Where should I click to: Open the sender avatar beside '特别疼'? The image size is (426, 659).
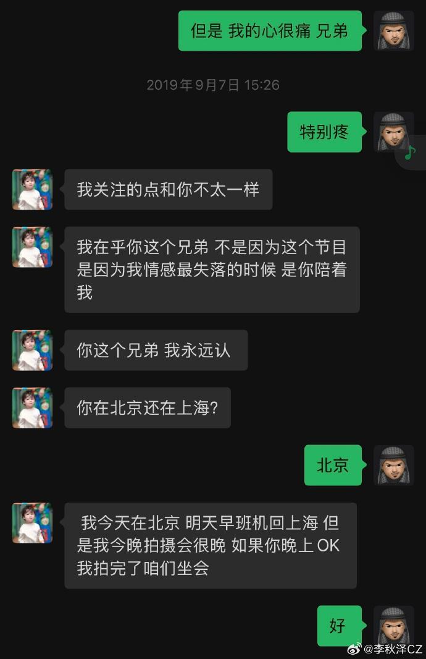tap(394, 132)
